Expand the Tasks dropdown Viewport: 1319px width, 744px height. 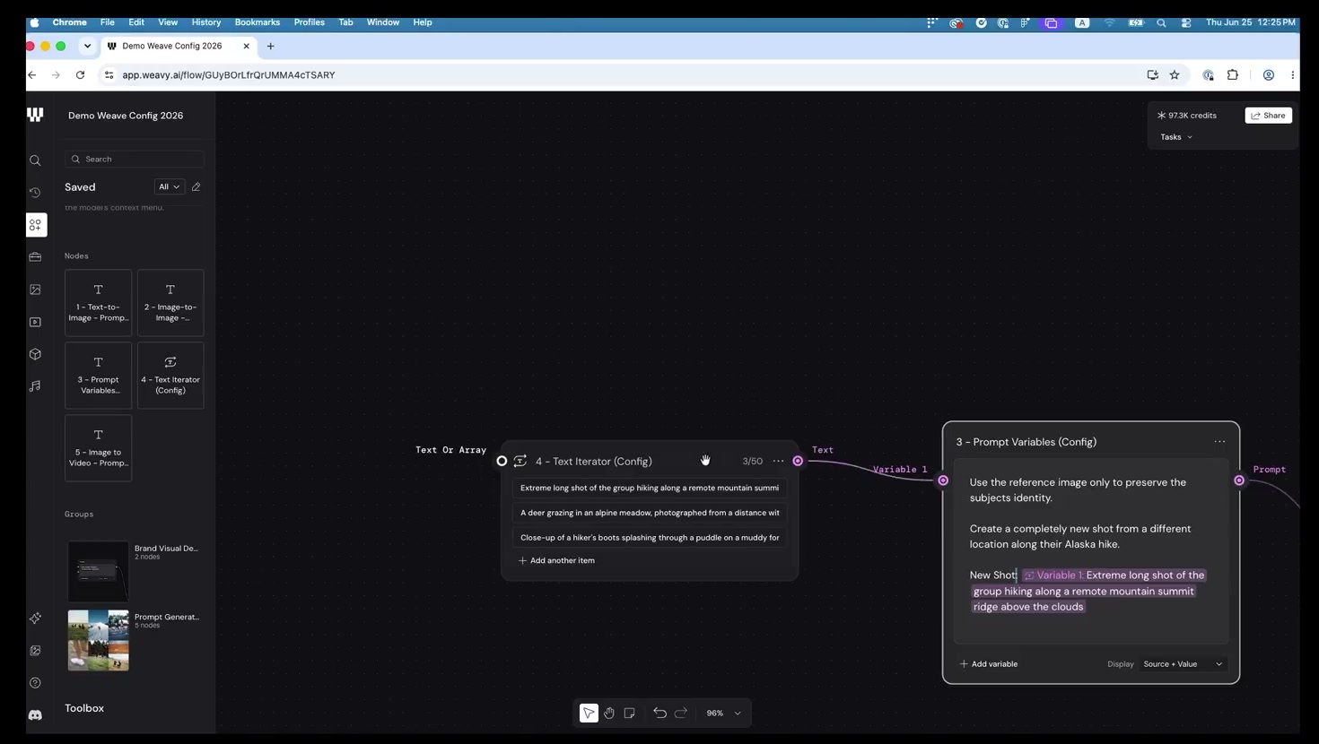[x=1176, y=137]
